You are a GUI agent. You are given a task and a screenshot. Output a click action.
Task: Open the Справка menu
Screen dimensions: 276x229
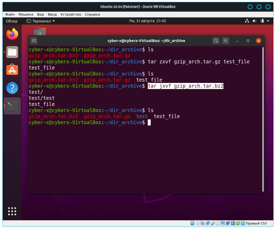point(92,14)
